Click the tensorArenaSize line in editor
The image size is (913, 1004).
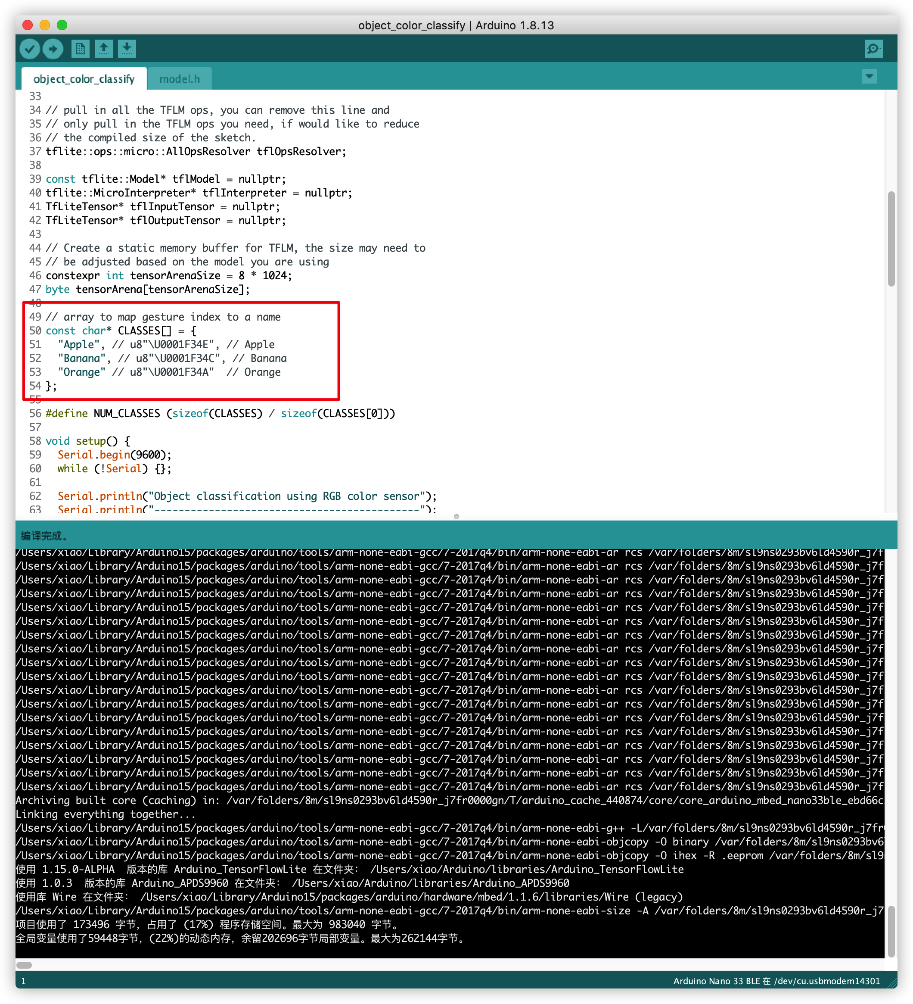174,275
